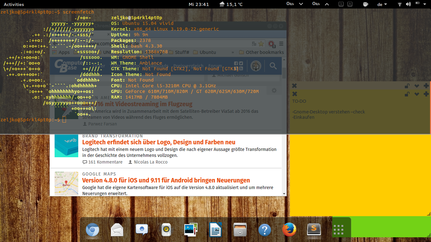The width and height of the screenshot is (431, 242).
Task: Launch Rhythmbox speaker icon in dock
Action: coord(166,230)
